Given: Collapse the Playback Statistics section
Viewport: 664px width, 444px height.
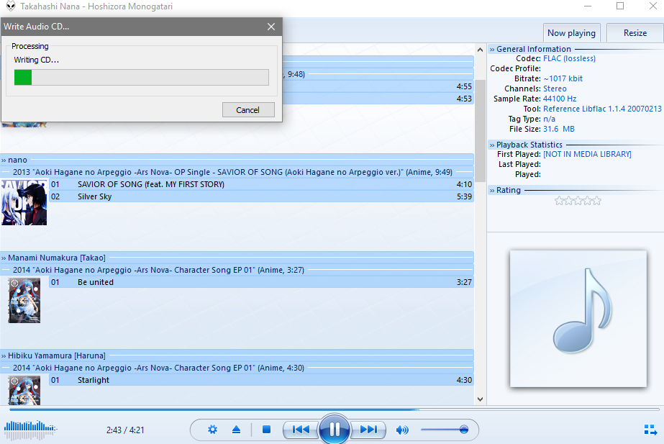Looking at the screenshot, I should [529, 145].
